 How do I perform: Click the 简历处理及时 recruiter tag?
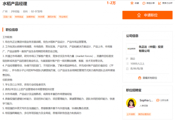(144, 114)
